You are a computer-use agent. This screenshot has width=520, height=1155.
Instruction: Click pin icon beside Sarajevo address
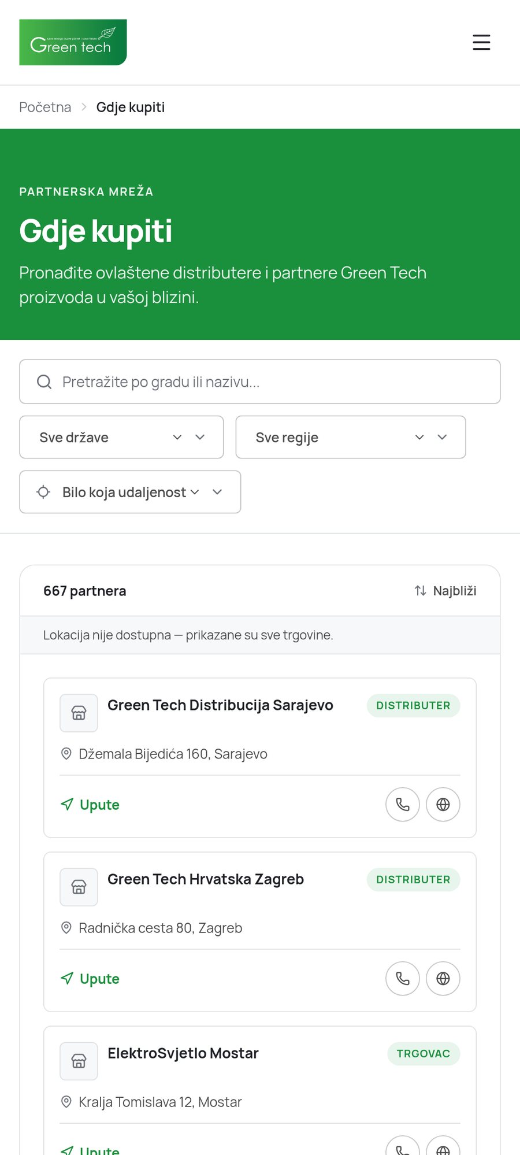66,754
